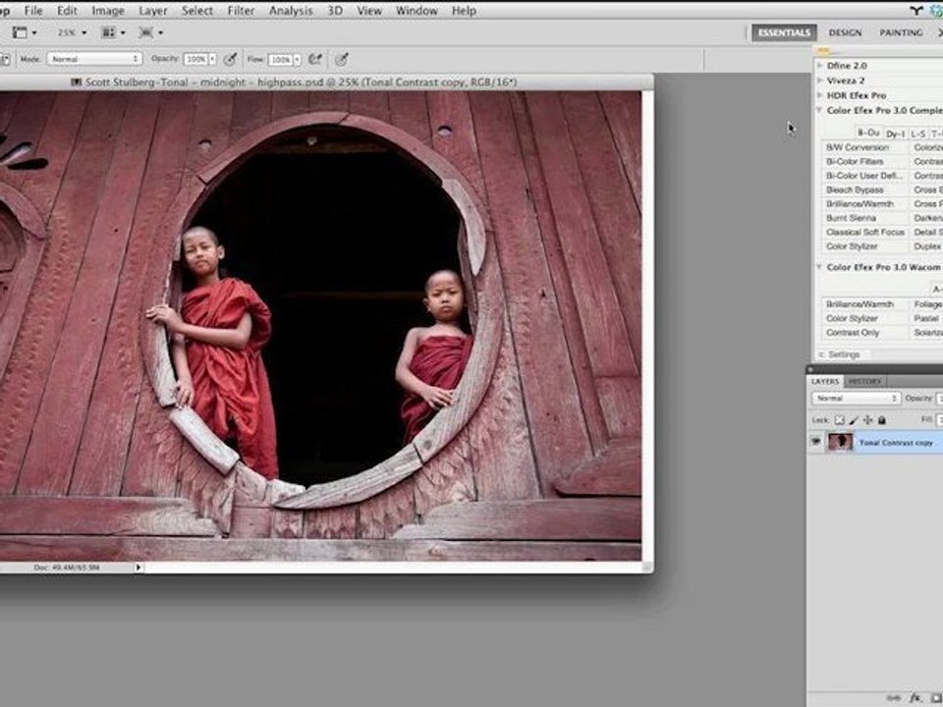Expand the Dfine 2.0 section
The image size is (943, 707).
click(x=821, y=66)
